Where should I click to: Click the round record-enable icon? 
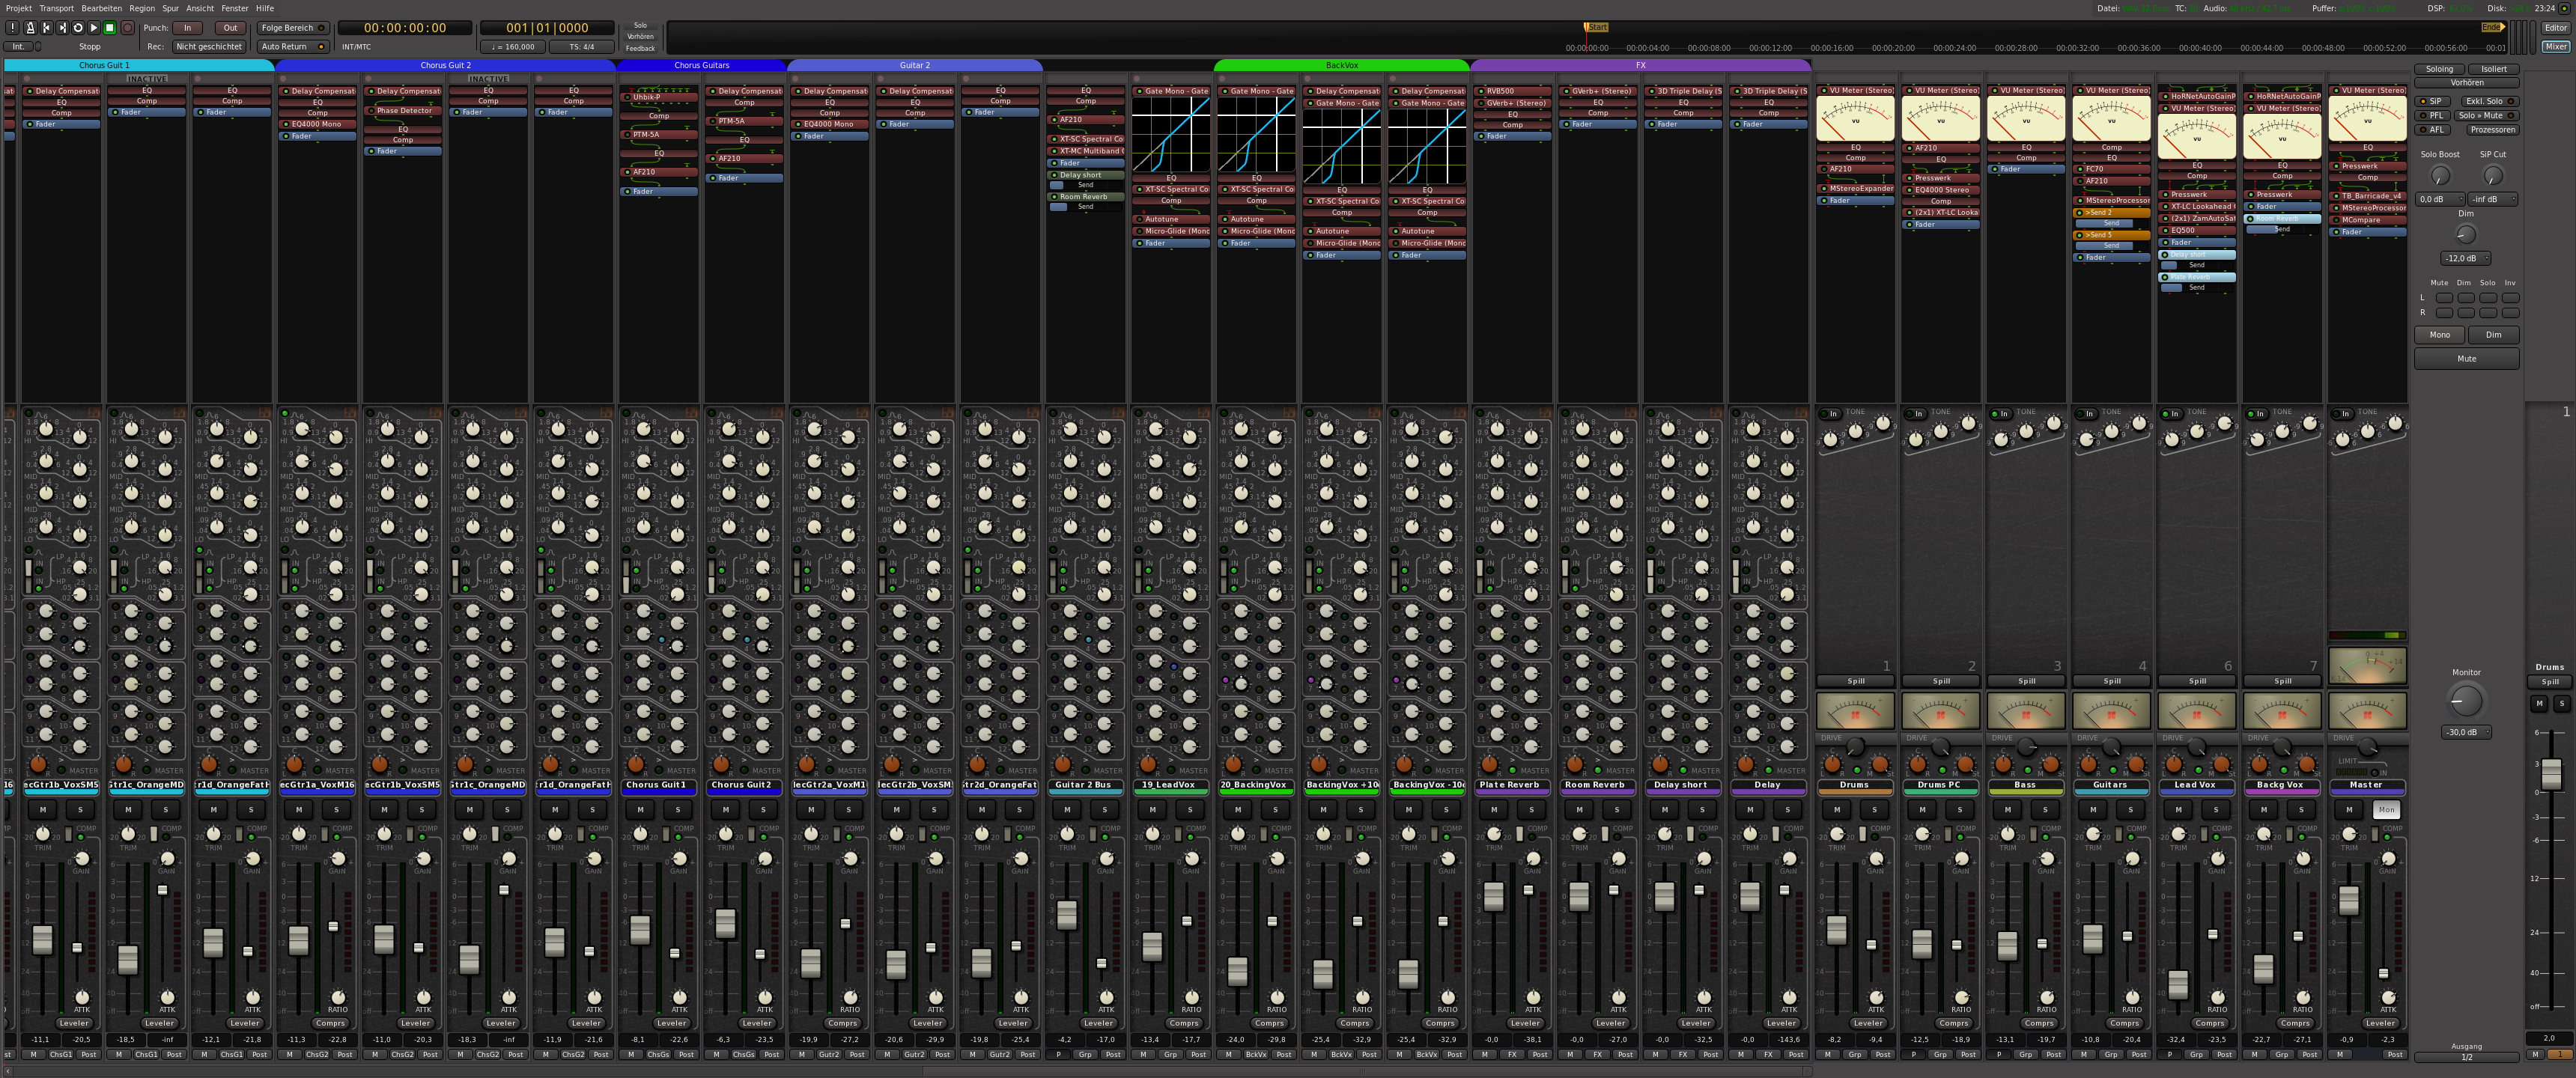pos(127,28)
